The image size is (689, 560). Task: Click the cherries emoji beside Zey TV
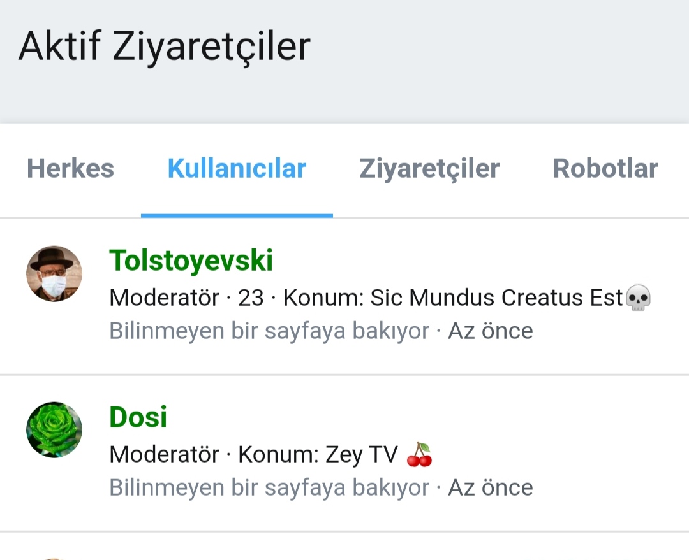[419, 454]
